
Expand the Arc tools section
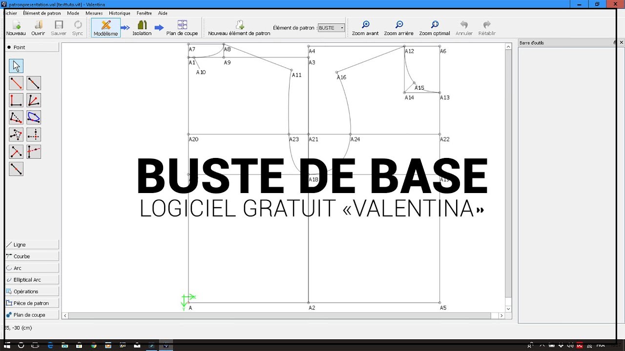point(32,268)
